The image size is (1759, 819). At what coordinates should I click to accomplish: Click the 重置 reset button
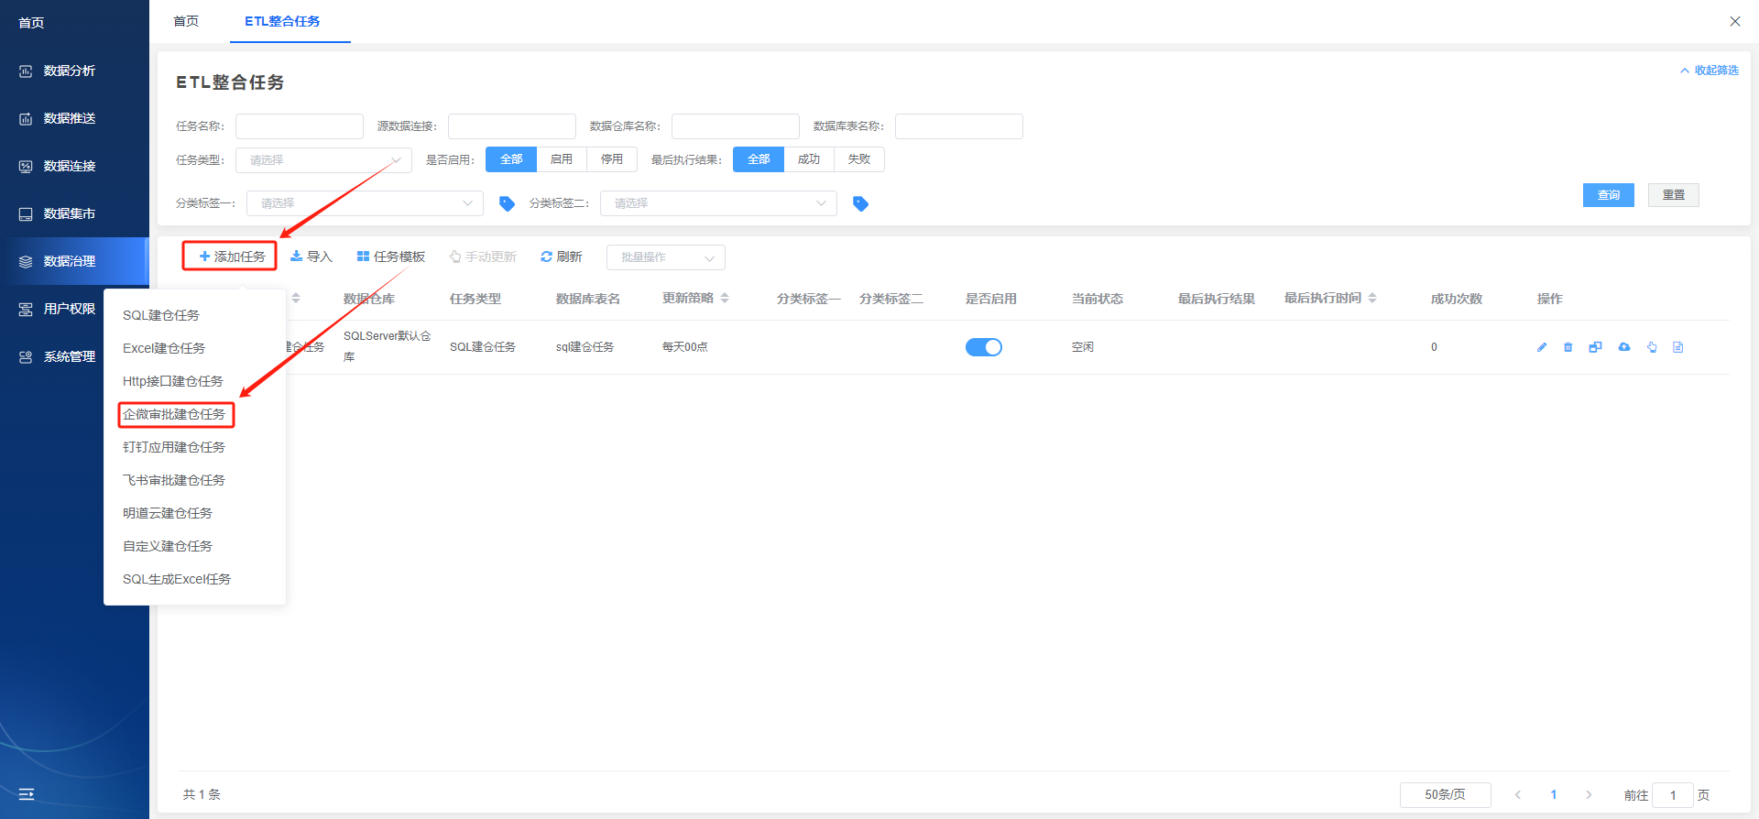click(1674, 195)
